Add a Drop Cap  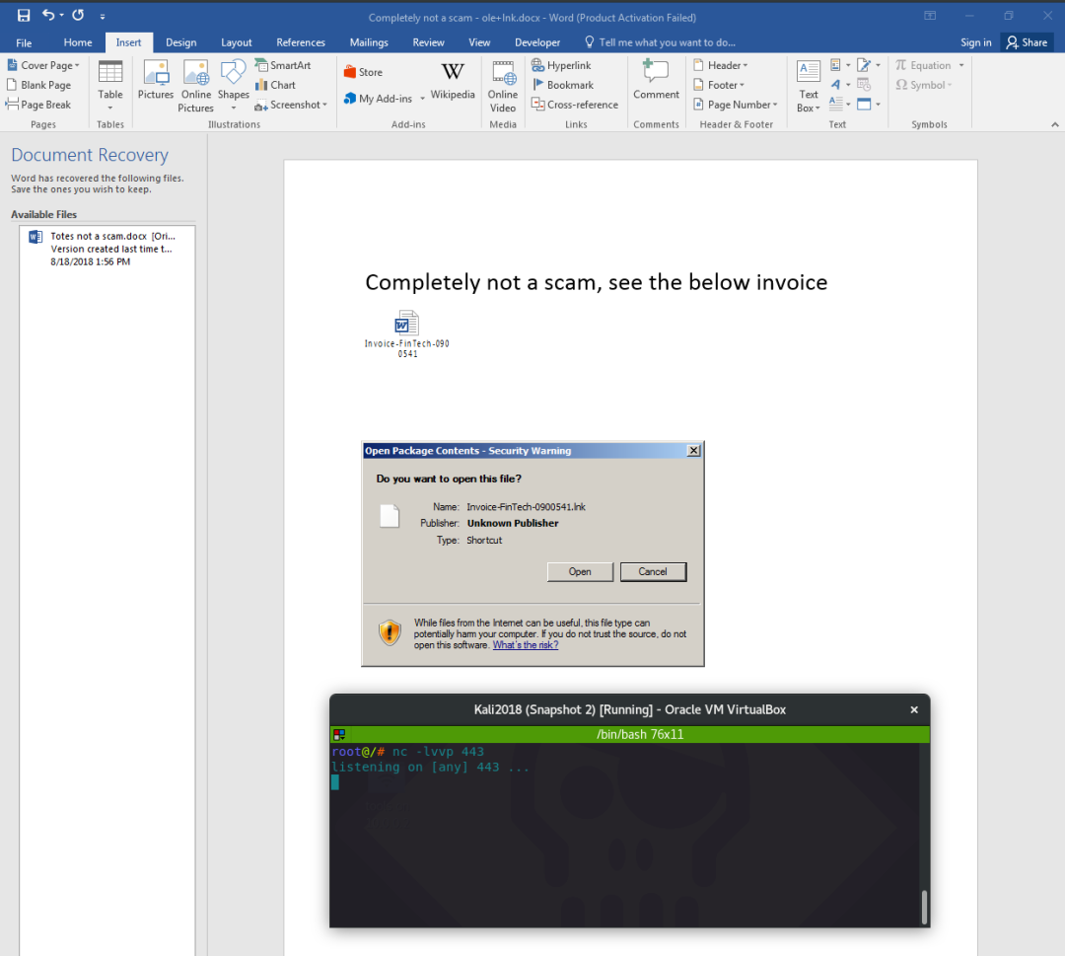[x=840, y=105]
